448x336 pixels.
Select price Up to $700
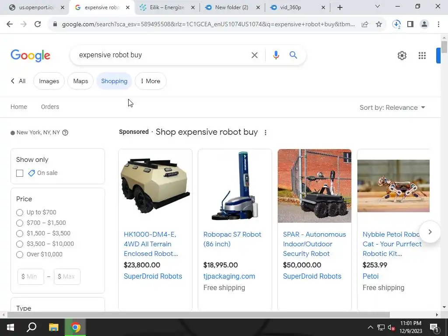click(20, 213)
